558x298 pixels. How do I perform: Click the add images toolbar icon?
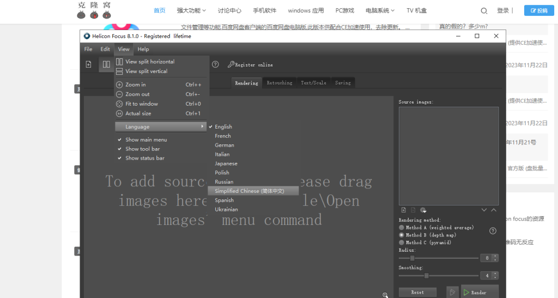89,64
